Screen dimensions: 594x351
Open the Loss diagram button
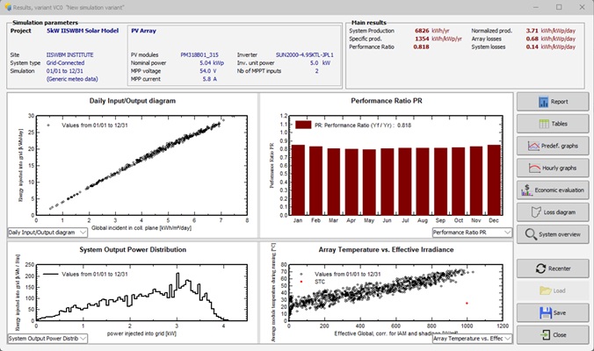point(553,212)
